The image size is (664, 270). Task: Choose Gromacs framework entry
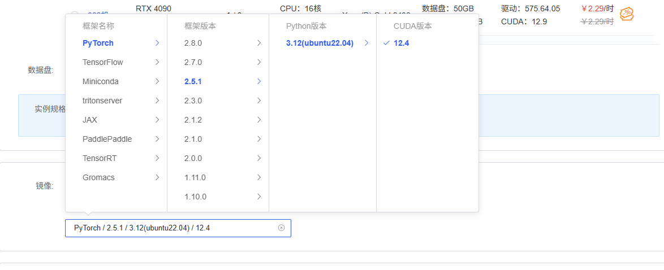pos(116,177)
